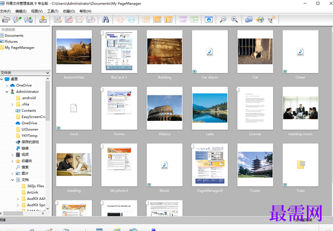The image size is (333, 231).
Task: Click the scan-to-printer toolbar icon
Action: click(x=28, y=20)
